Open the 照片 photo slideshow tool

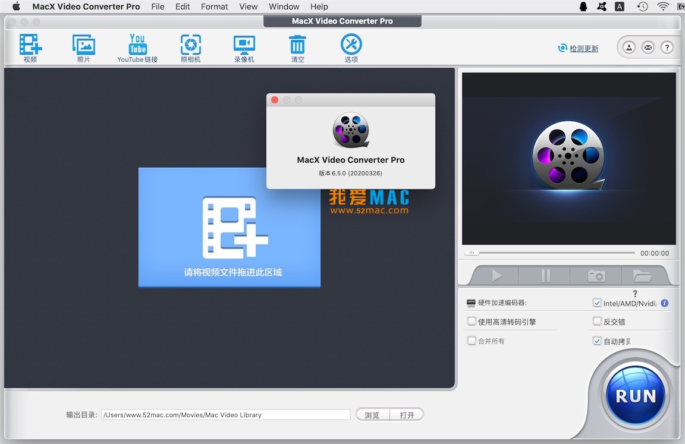tap(83, 48)
